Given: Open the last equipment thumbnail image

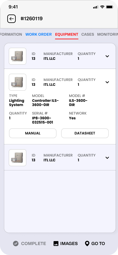Looking at the screenshot, I should point(18,158).
